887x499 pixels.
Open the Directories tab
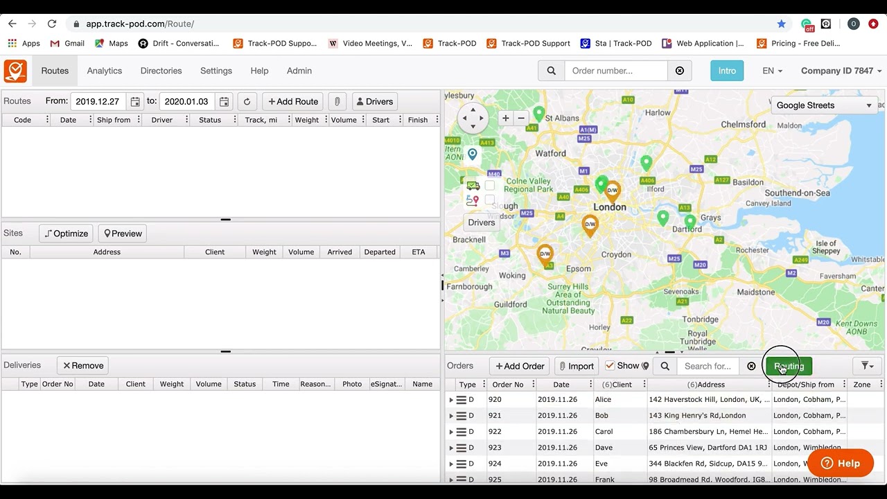click(x=161, y=71)
